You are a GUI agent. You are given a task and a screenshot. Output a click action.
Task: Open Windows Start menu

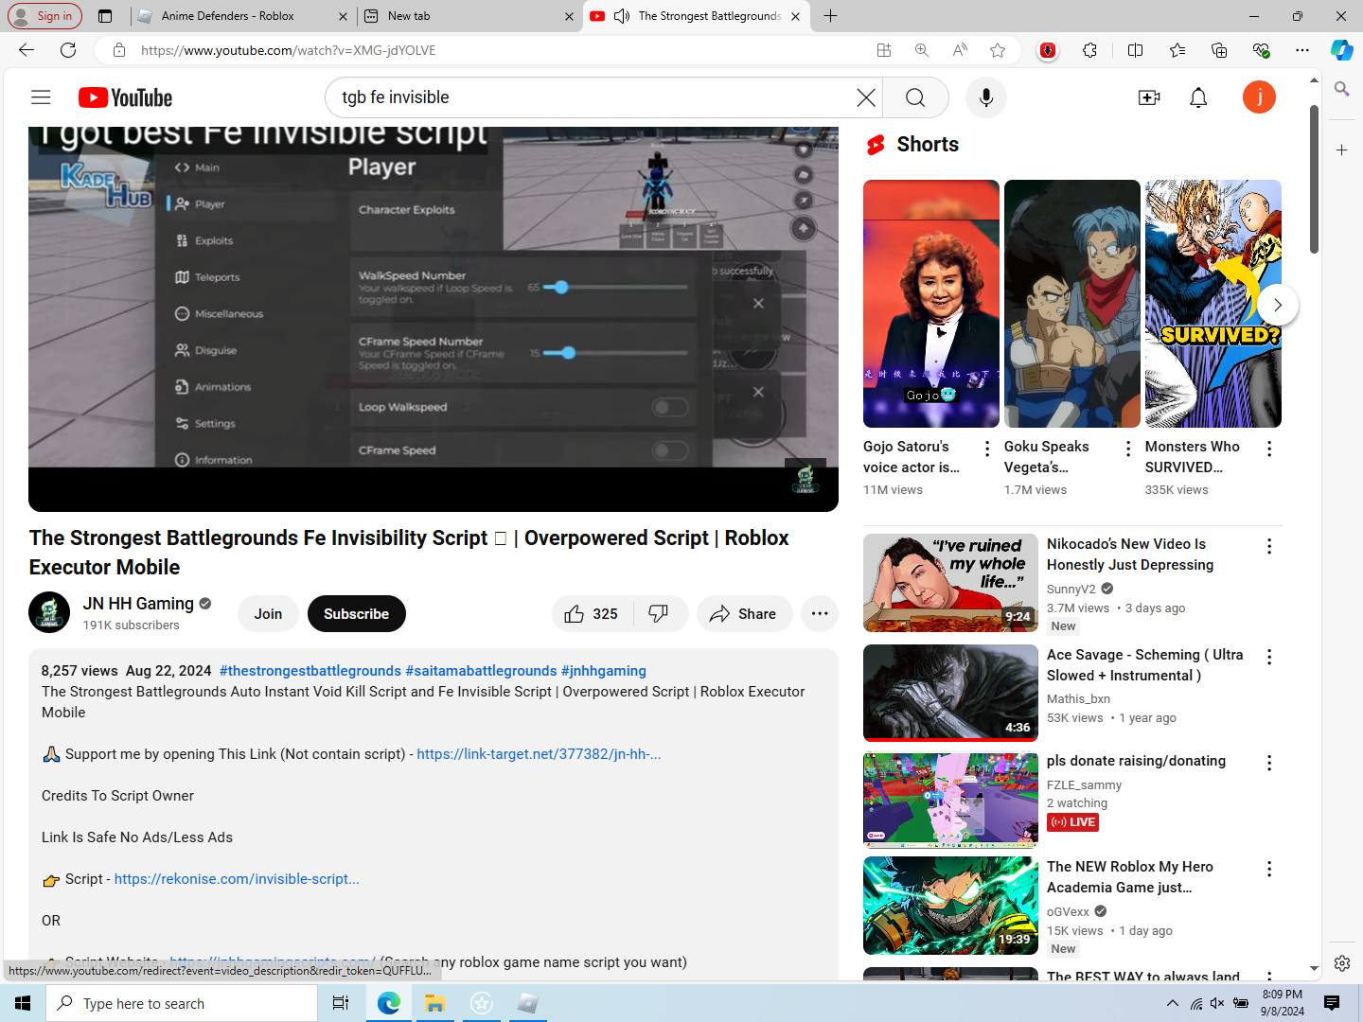click(23, 1003)
